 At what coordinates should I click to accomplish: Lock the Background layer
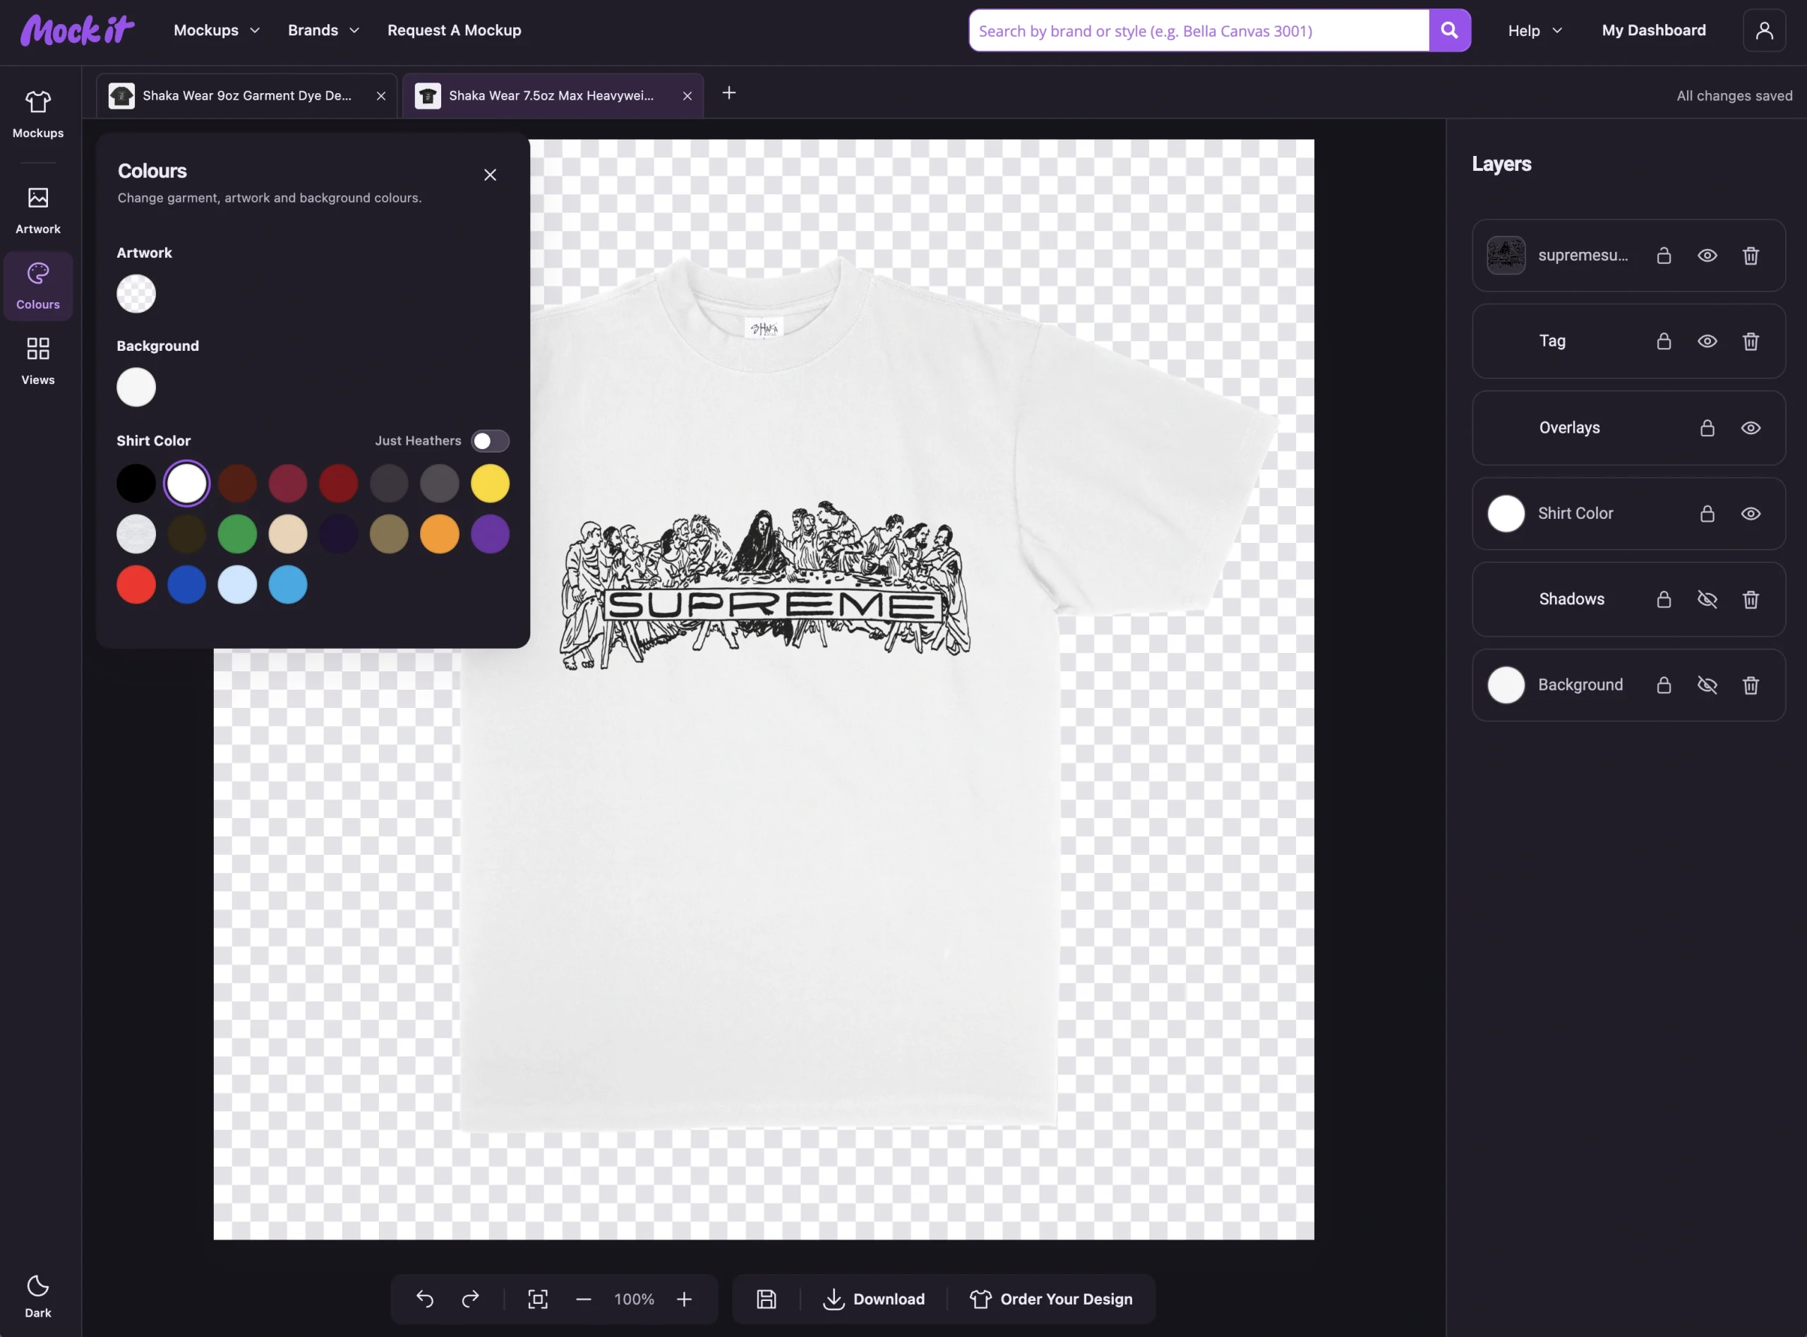click(x=1664, y=685)
